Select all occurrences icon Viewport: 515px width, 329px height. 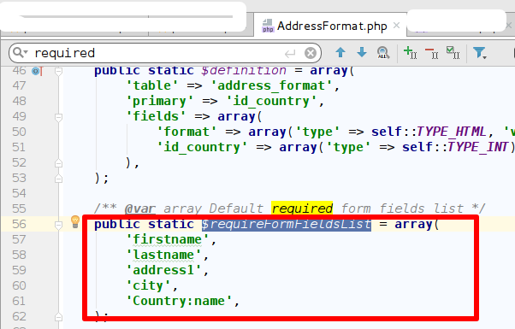point(453,52)
